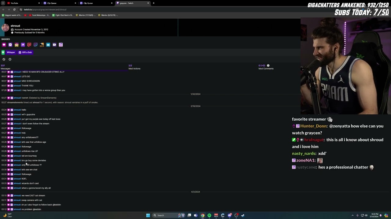Click message 'I NEED 10 MAN BFD CRUSADER STRIKE ALLY'
The width and height of the screenshot is (391, 219).
[43, 72]
